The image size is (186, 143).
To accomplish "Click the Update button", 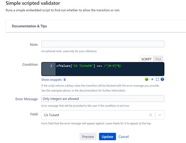I will click(x=108, y=137).
